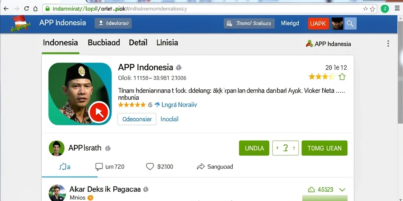Viewport: 403px width, 201px height.
Task: Click the flag logo in the blue header
Action: pos(20,23)
